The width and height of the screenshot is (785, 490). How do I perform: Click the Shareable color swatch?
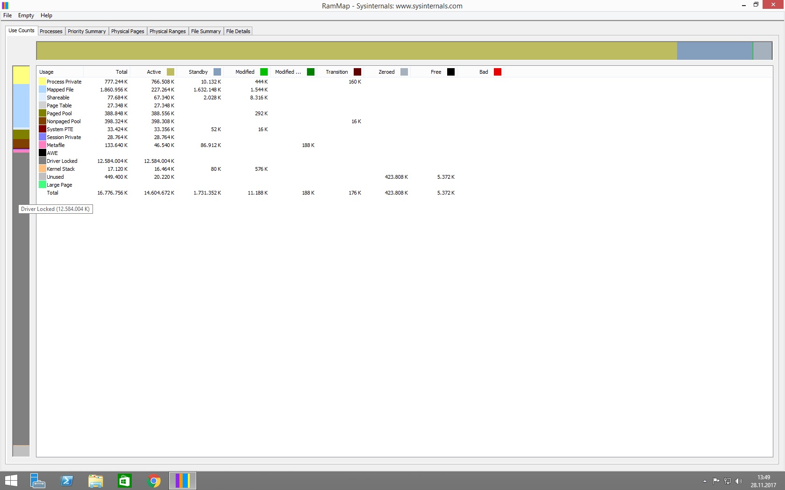click(x=43, y=98)
